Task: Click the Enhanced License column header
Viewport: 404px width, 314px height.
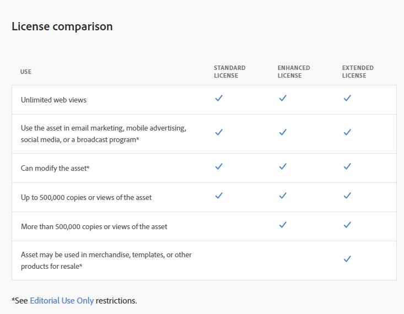Action: (294, 72)
